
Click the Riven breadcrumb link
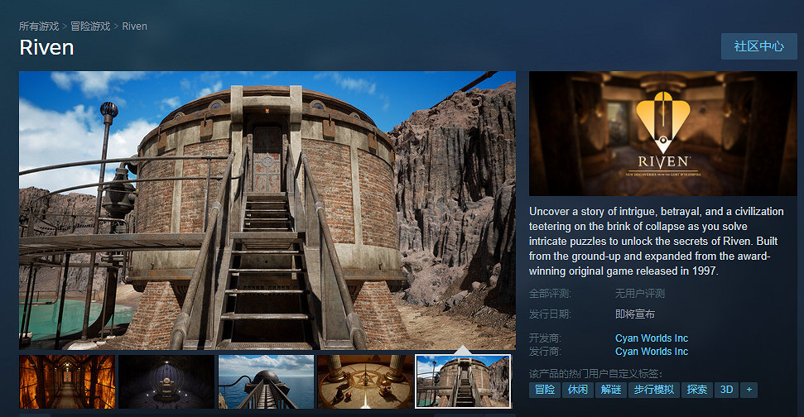134,26
